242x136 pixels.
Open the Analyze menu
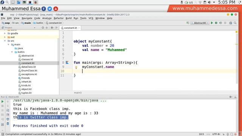[x=47, y=18]
